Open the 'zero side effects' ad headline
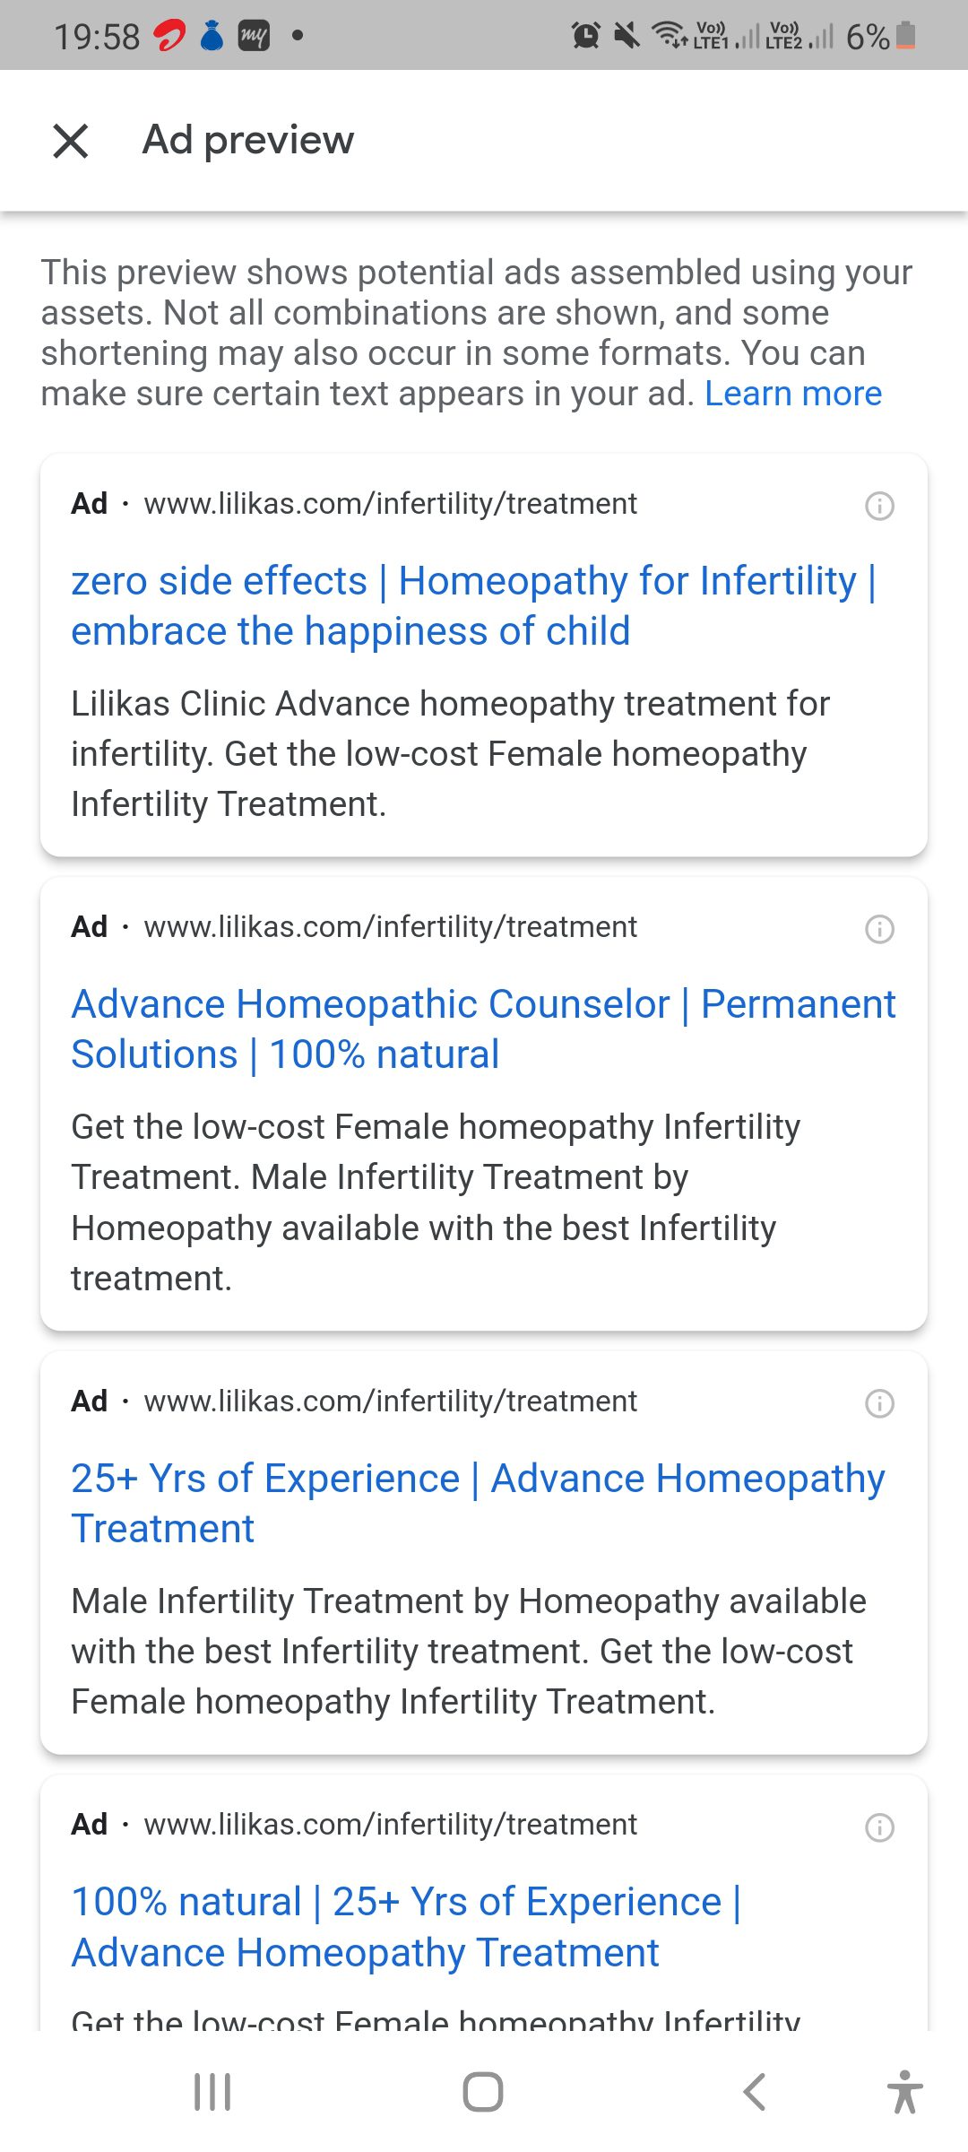The image size is (968, 2152). coord(473,605)
